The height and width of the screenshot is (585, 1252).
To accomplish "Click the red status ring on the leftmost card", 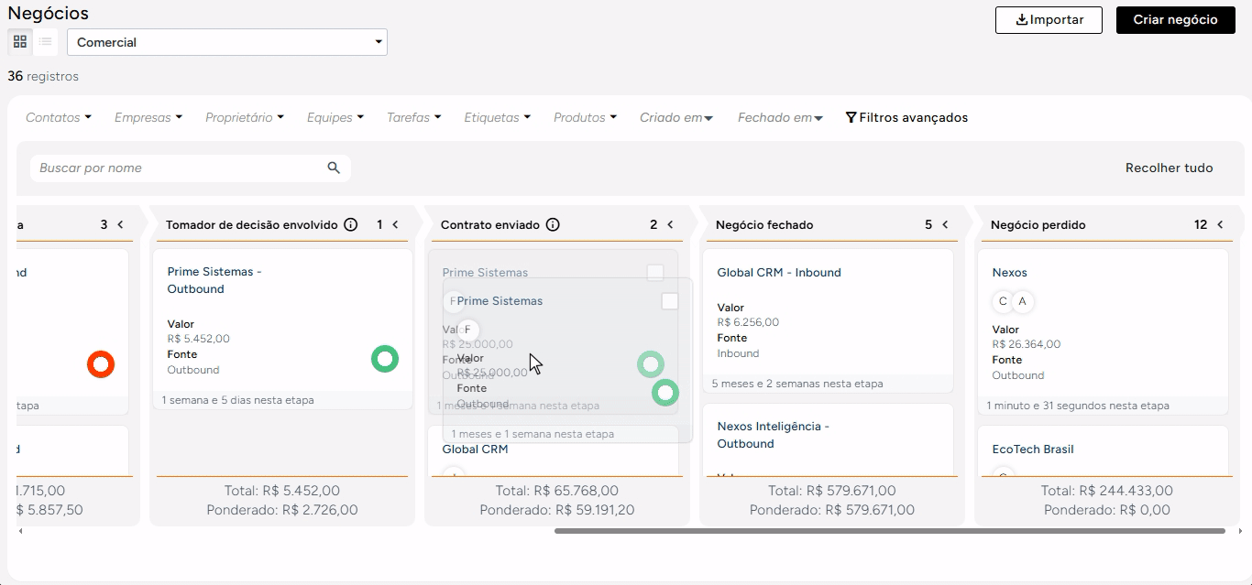I will 101,363.
